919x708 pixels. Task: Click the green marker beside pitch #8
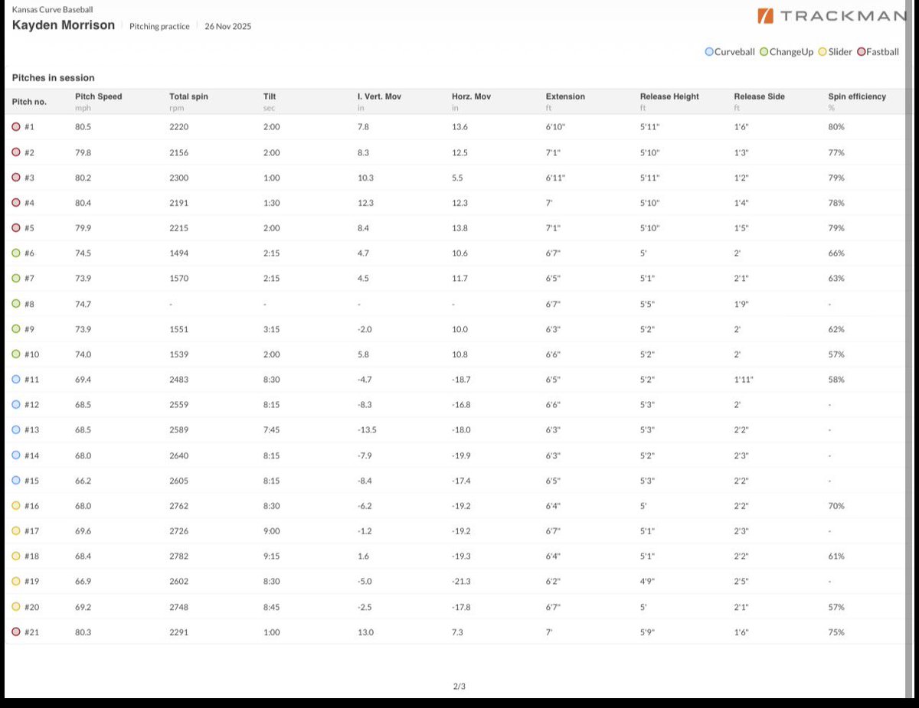coord(16,304)
